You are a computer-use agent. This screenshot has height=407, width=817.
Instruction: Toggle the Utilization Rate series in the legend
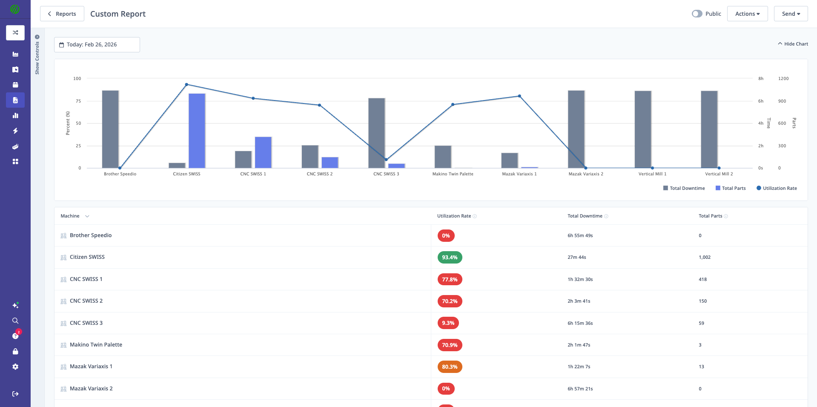point(776,188)
